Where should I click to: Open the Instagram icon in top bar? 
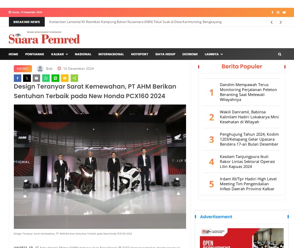click(278, 12)
